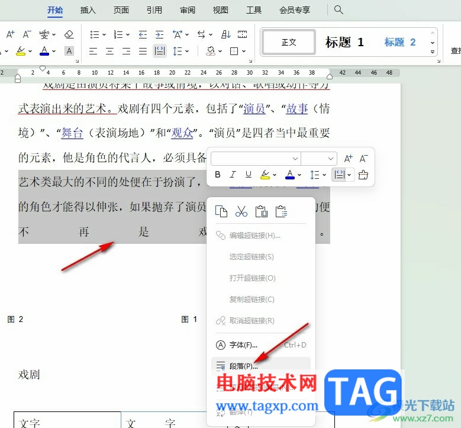This screenshot has height=428, width=461.
Task: Follow the 舞台 hyperlink in document
Action: [72, 133]
